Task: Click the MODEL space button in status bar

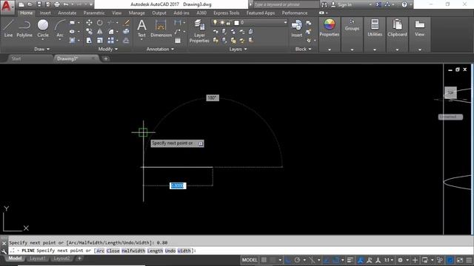Action: pos(250,260)
